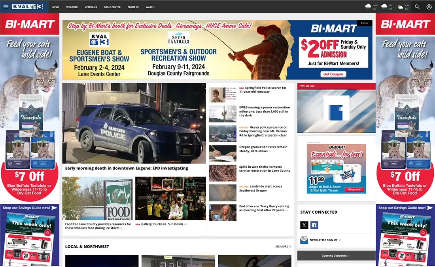This screenshot has width=435, height=267.
Task: Click right sidebar Shop our Savings Guide ad
Action: (x=405, y=235)
